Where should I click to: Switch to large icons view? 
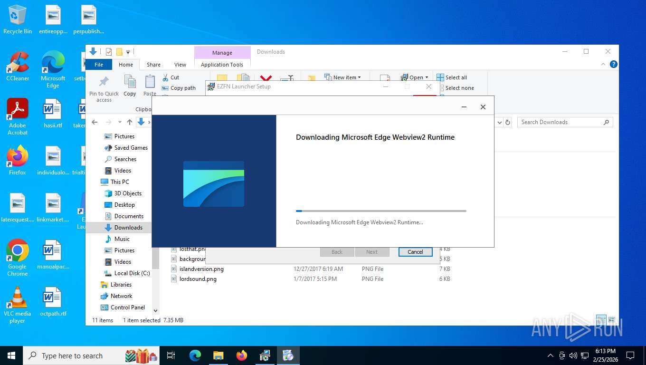click(612, 320)
